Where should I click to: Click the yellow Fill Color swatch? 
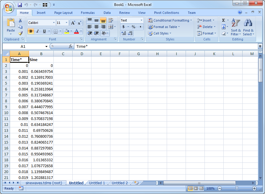[66, 31]
